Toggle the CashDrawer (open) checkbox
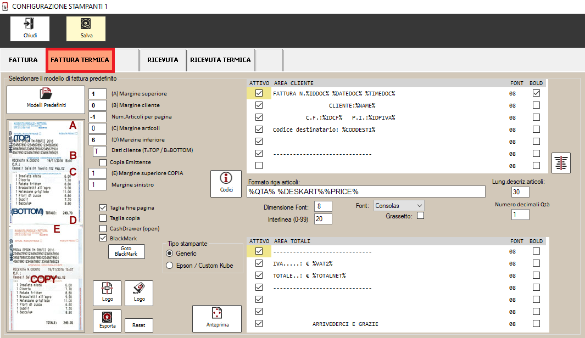 (103, 228)
